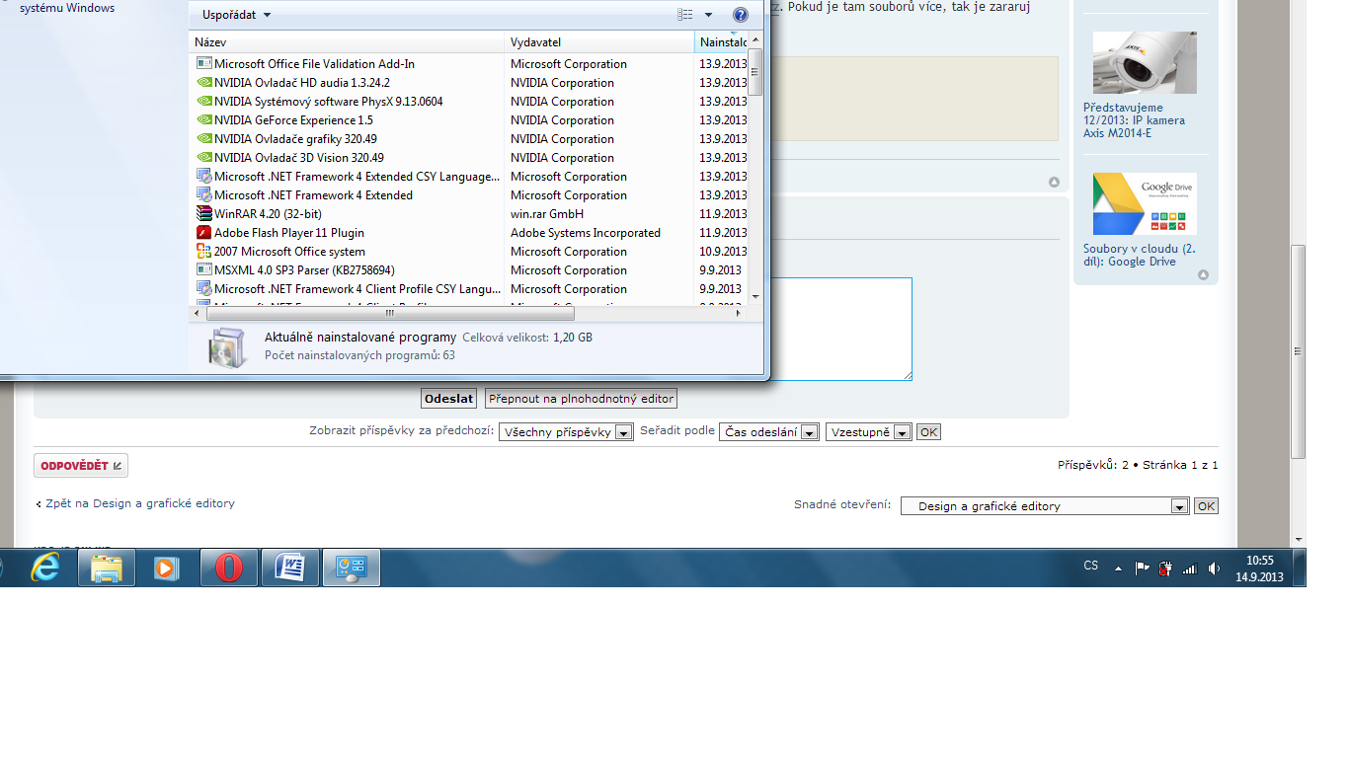This screenshot has width=1349, height=758.
Task: Open the view options dropdown arrow
Action: [x=708, y=15]
